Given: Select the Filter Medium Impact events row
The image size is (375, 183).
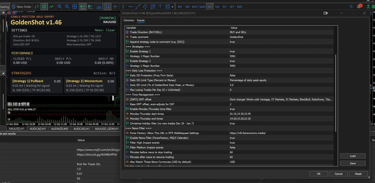Looking at the screenshot, I should pos(229,148).
